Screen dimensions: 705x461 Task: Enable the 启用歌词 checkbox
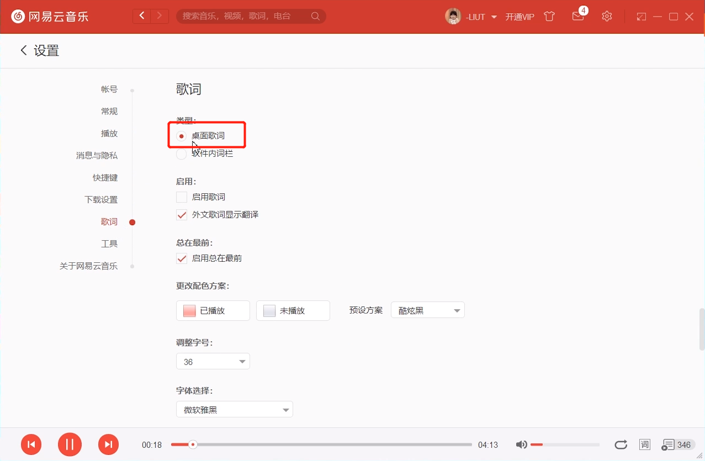181,197
